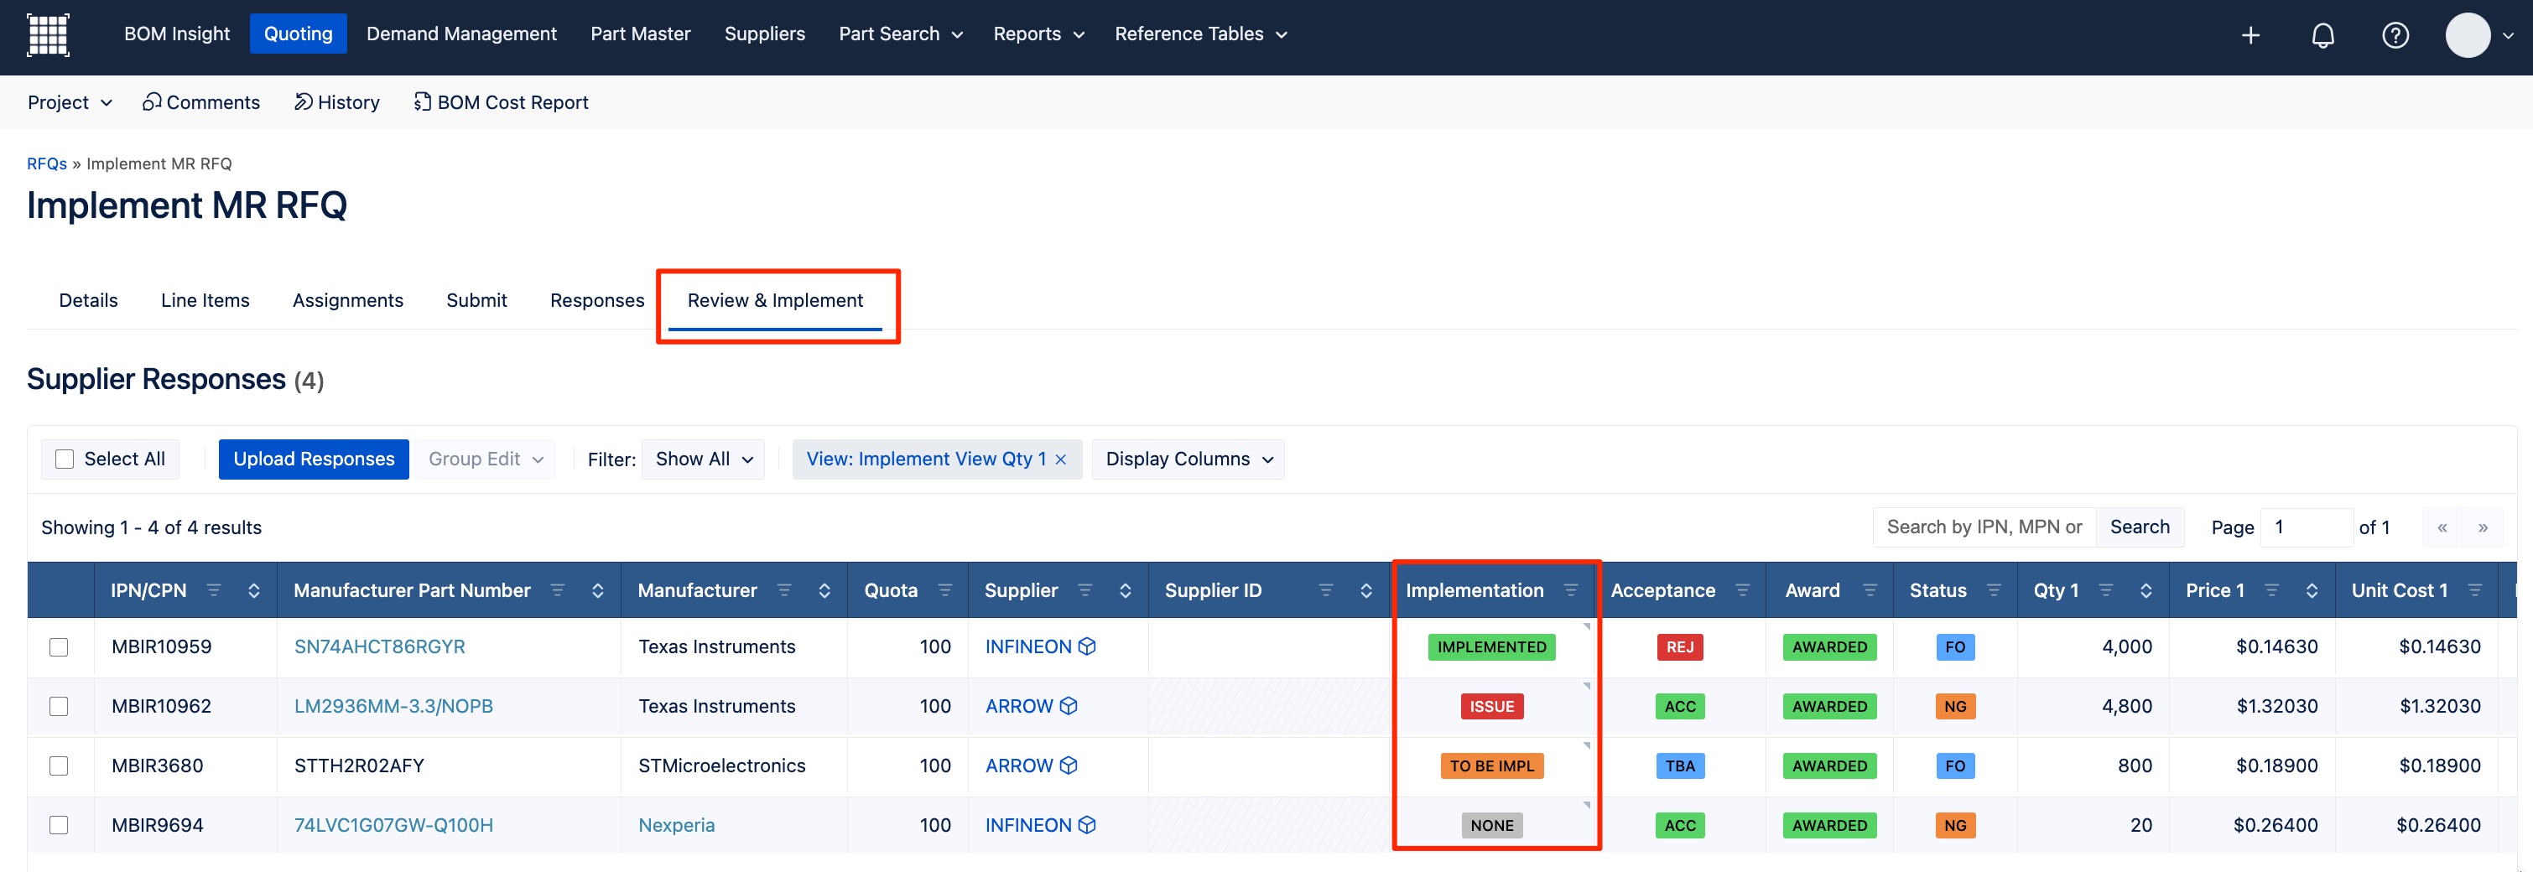Open the Show All filter dropdown
The height and width of the screenshot is (872, 2533).
coord(703,459)
